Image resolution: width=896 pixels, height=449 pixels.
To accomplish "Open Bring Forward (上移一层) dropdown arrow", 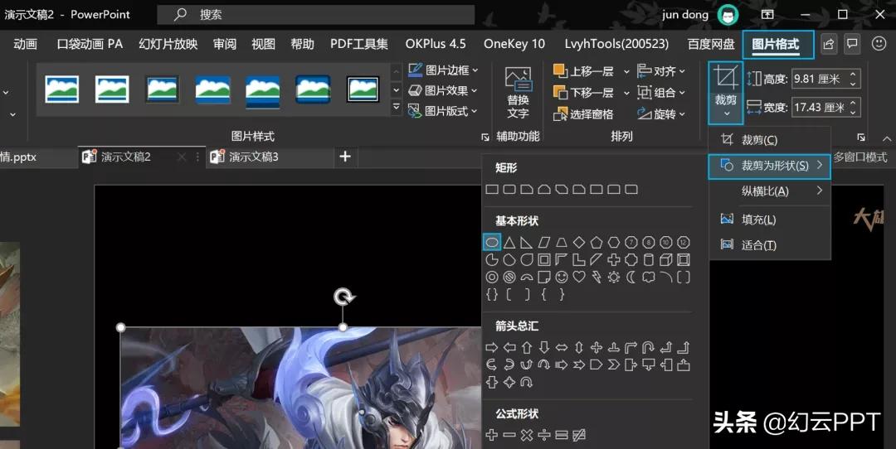I will [626, 72].
